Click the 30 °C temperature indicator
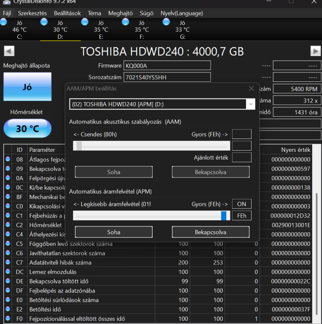 coord(27,129)
